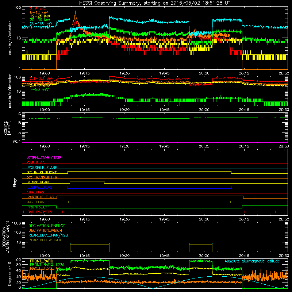
Task: Click the 0.1-0.3 MeV legend label
Action: click(42, 78)
